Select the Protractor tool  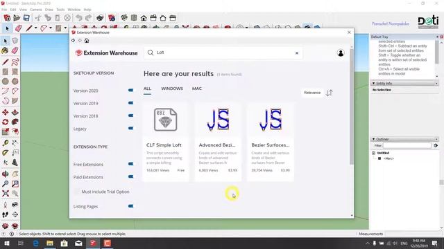[x=5, y=153]
